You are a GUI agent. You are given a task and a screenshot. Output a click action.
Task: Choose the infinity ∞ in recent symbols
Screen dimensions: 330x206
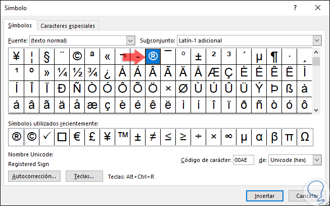pos(228,136)
